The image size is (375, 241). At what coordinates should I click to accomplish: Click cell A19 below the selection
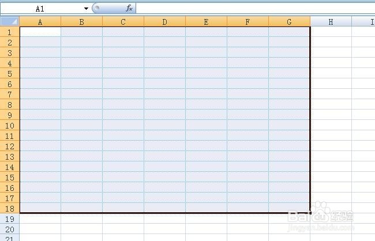(40, 219)
